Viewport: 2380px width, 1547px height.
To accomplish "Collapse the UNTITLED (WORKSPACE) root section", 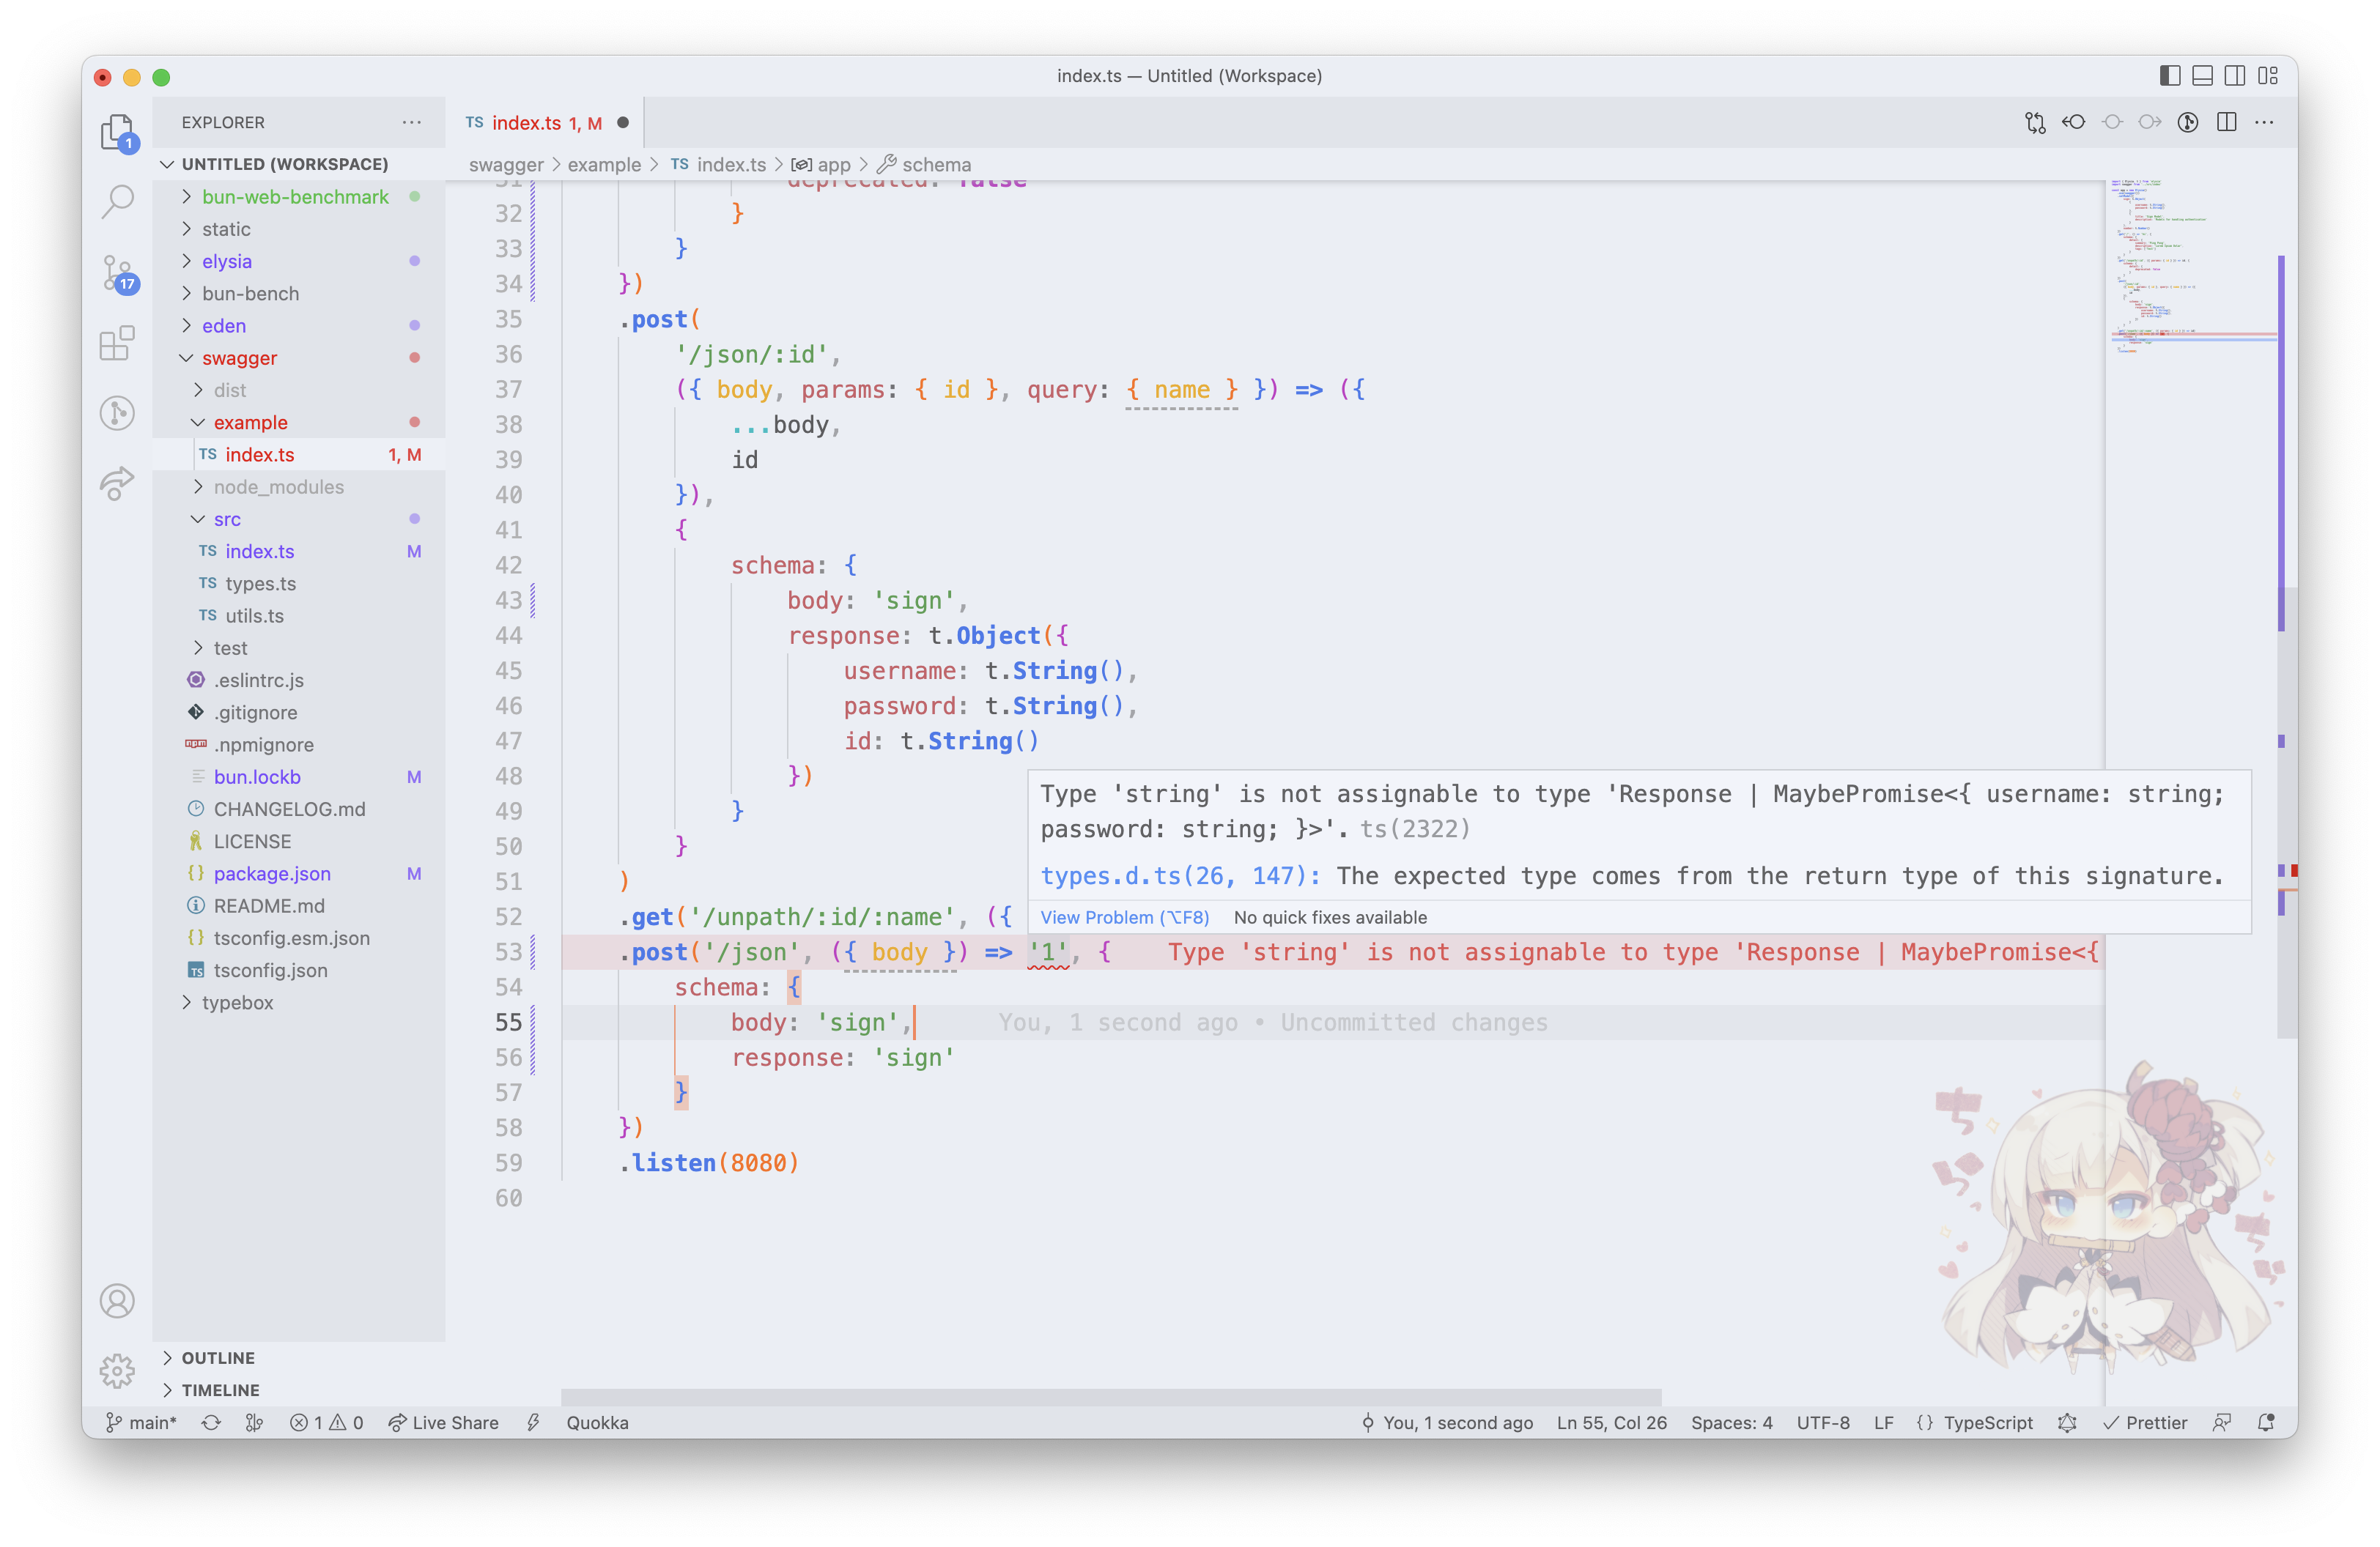I will pos(298,164).
